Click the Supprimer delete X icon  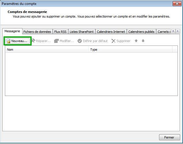[x=113, y=41]
